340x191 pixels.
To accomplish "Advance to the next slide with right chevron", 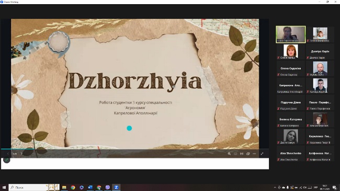I will coord(21,154).
